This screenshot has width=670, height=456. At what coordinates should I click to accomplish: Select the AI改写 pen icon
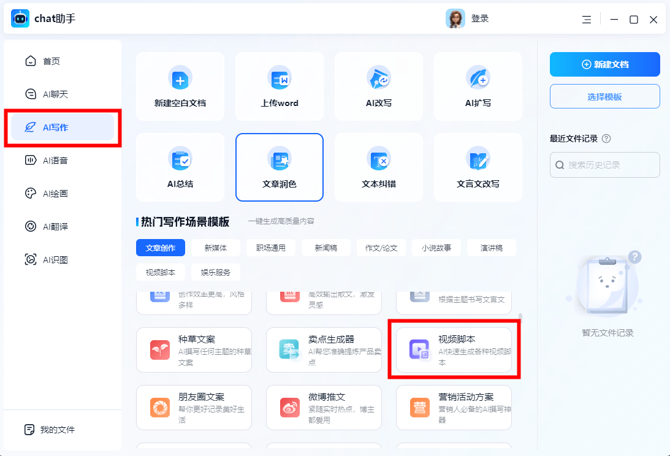click(378, 78)
